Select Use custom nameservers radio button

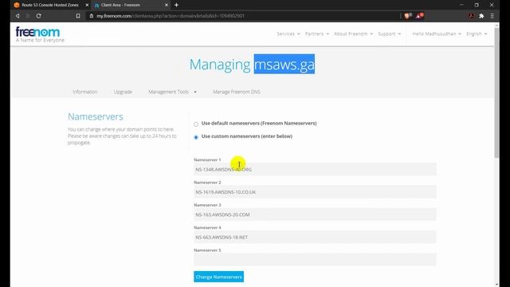click(196, 137)
